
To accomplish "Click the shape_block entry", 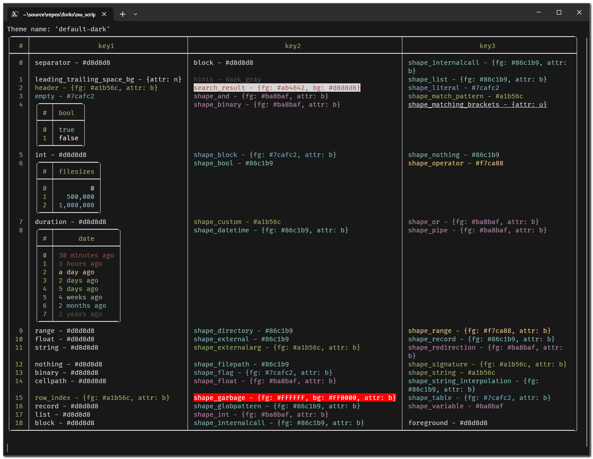I will [265, 155].
